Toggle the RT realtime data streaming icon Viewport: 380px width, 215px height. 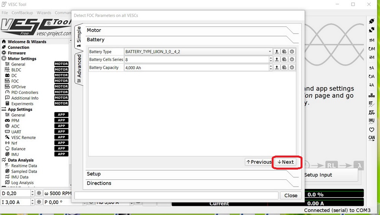tap(372, 103)
